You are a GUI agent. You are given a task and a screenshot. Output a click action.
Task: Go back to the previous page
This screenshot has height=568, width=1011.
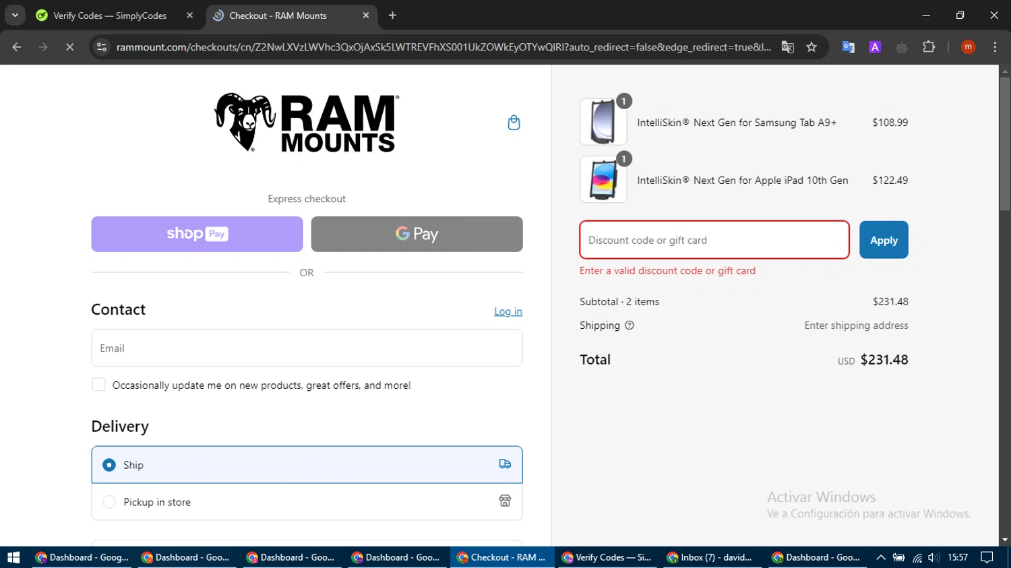[17, 47]
